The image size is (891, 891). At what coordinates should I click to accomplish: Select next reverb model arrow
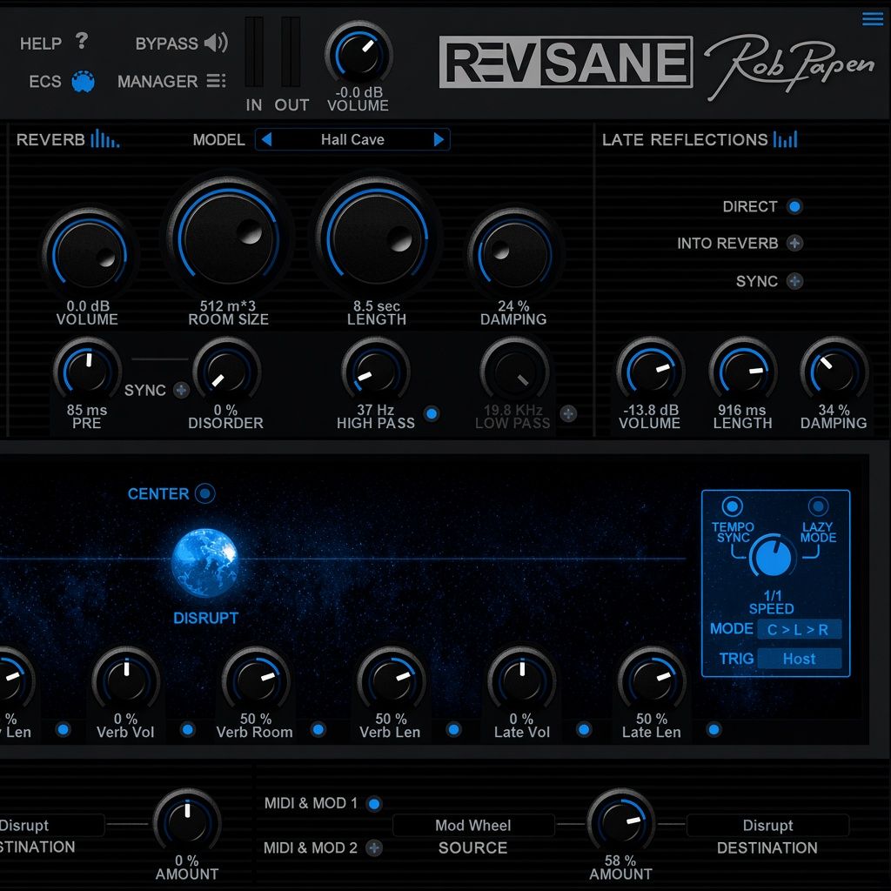click(x=439, y=139)
